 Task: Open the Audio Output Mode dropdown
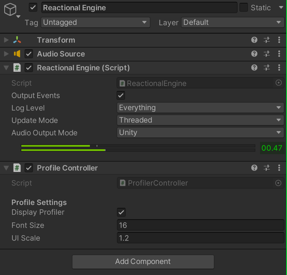tap(200, 133)
